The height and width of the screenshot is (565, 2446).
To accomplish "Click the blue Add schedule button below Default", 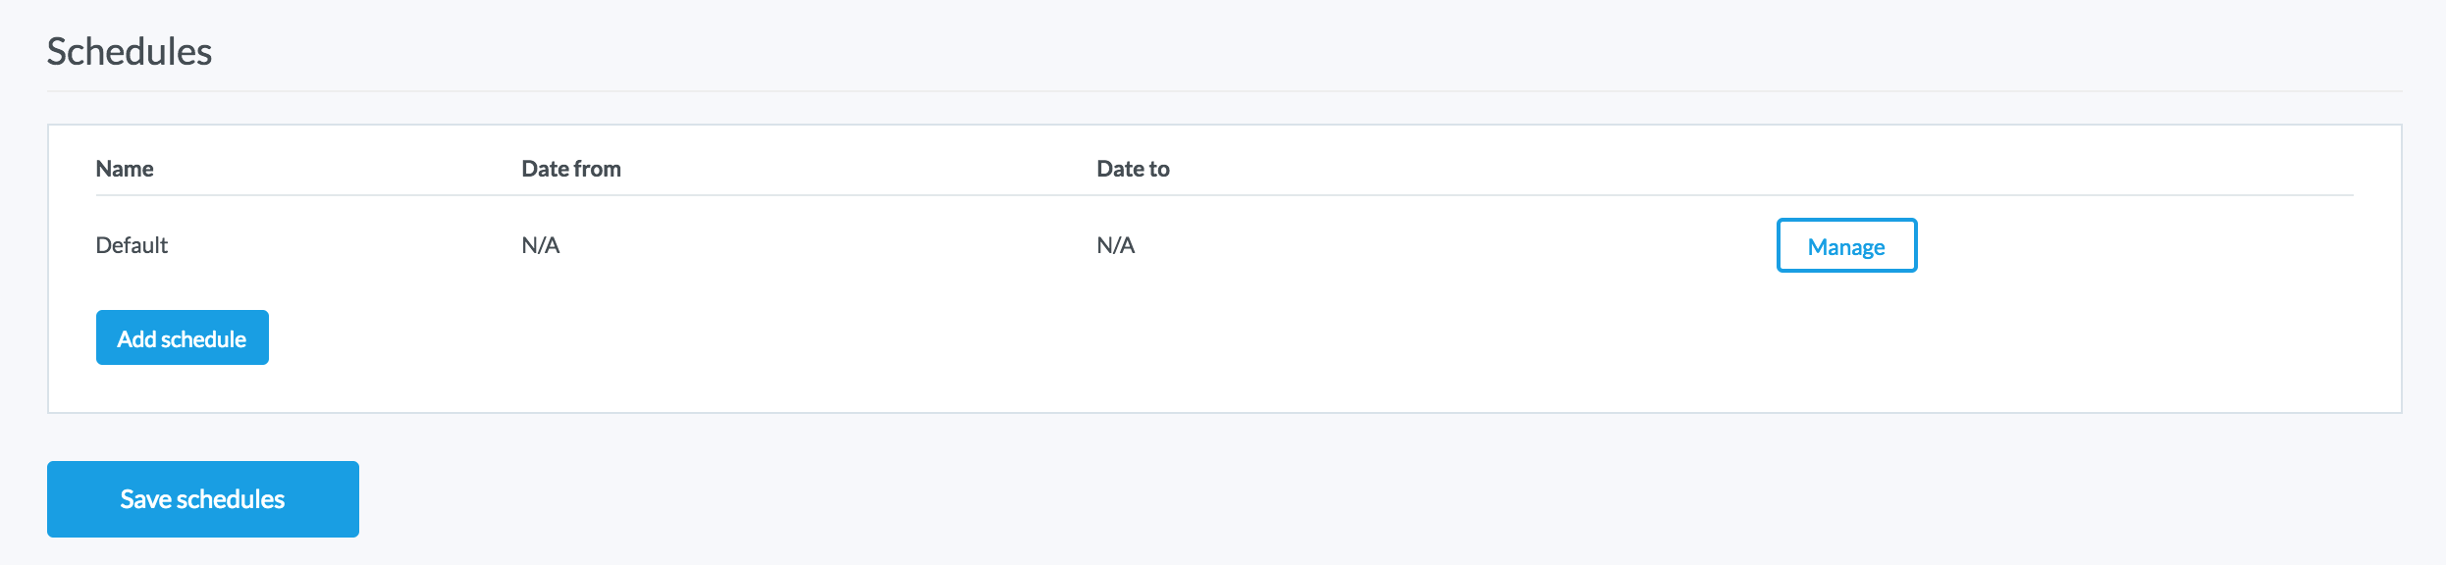I will coord(182,338).
